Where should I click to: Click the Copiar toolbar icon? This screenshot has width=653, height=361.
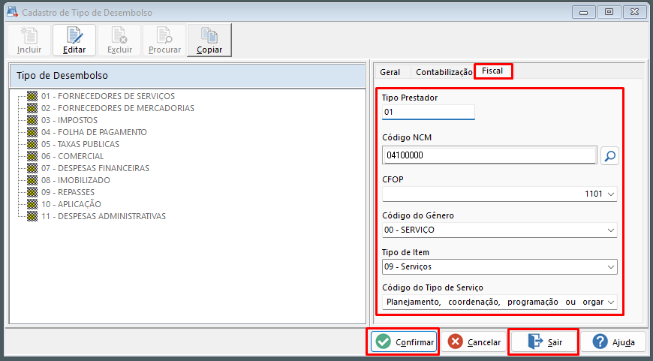(209, 36)
